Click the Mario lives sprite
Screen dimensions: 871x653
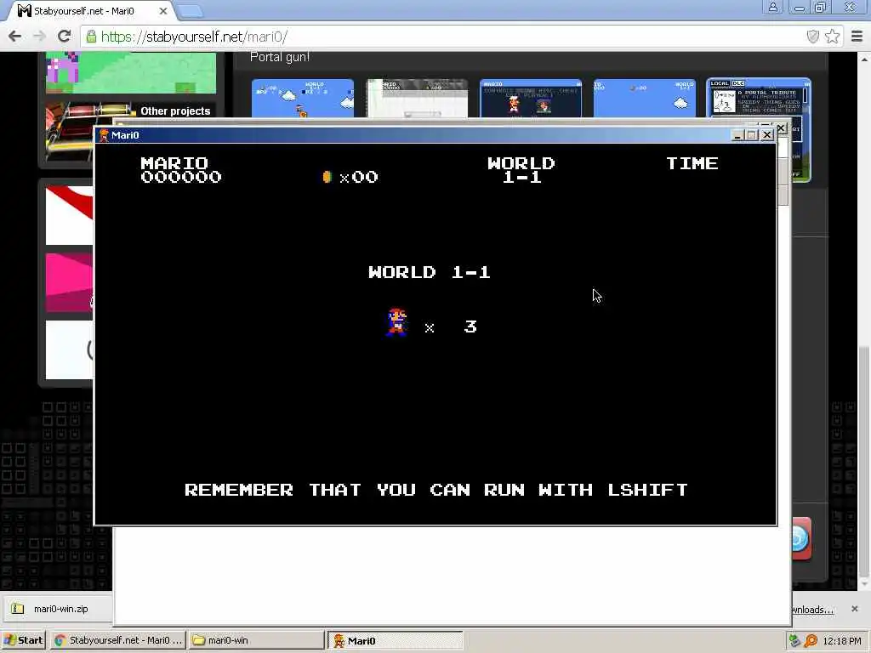[397, 322]
